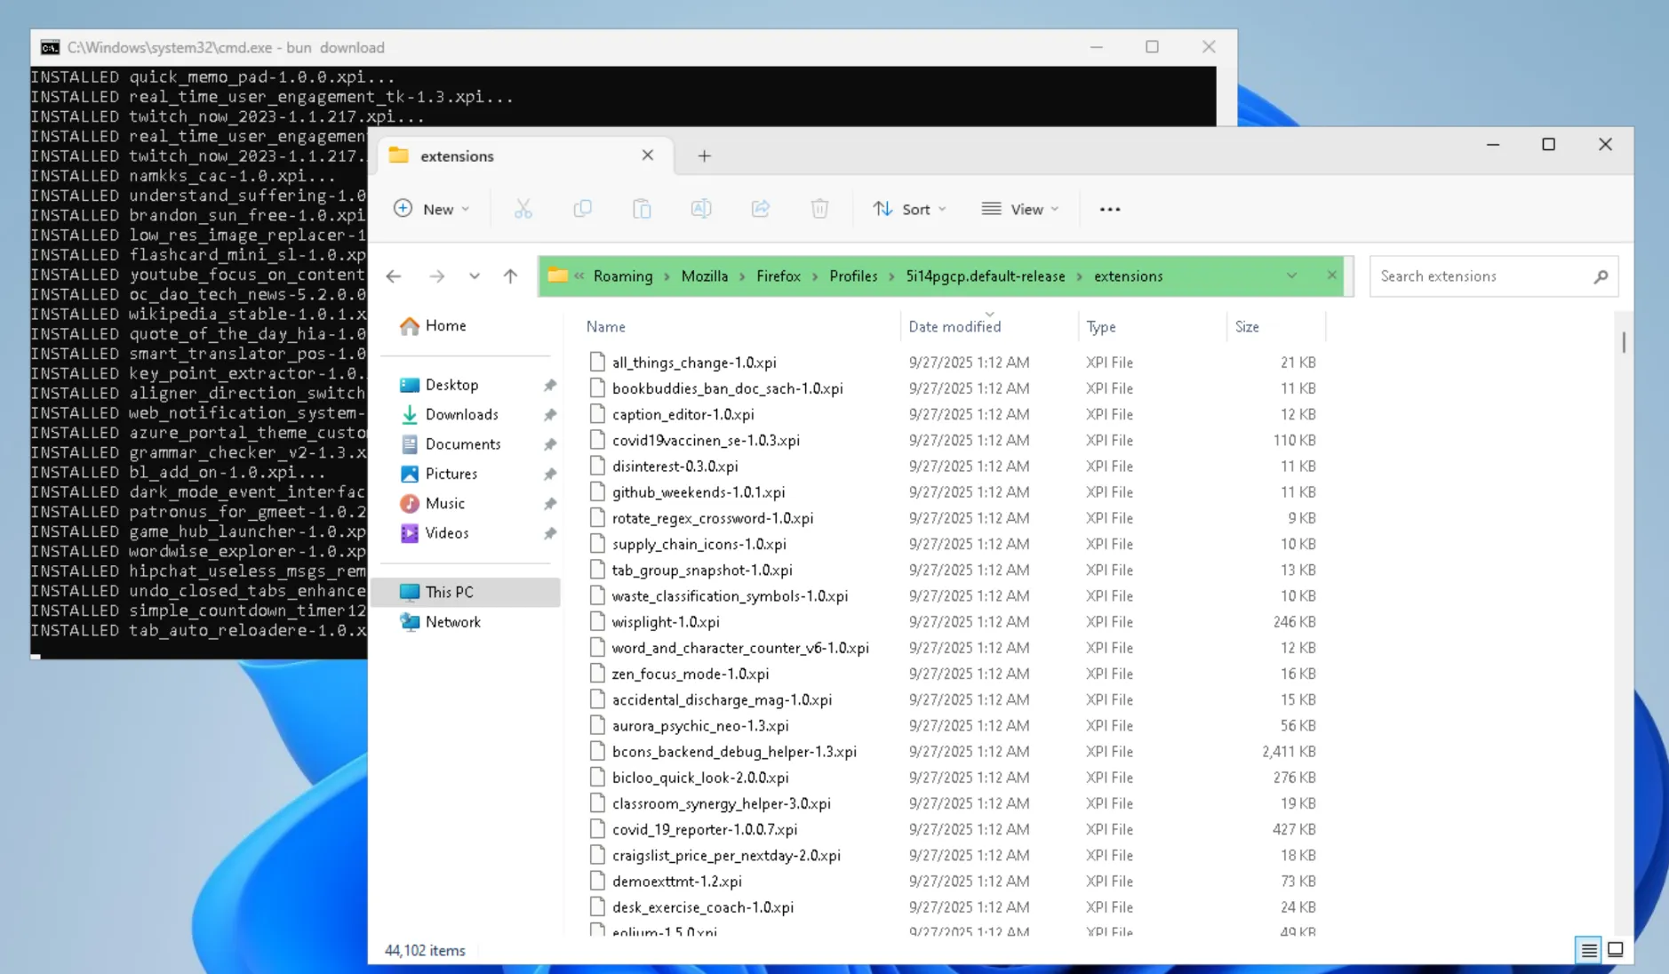The height and width of the screenshot is (974, 1669).
Task: Share files via the Share icon
Action: coord(761,208)
